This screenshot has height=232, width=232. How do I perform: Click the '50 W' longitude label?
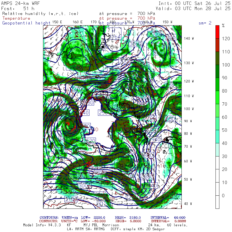(188, 179)
